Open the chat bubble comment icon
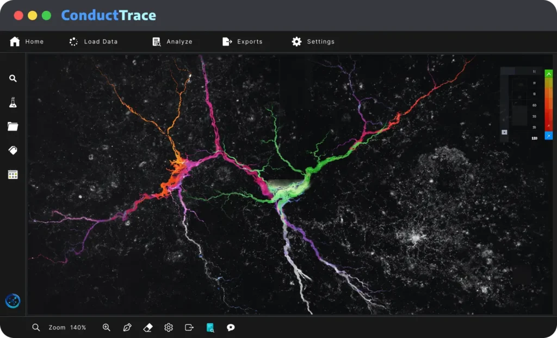The image size is (557, 338). 231,327
